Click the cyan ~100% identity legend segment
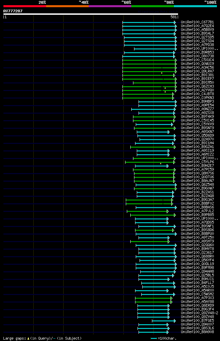The image size is (220, 341). (x=195, y=6)
